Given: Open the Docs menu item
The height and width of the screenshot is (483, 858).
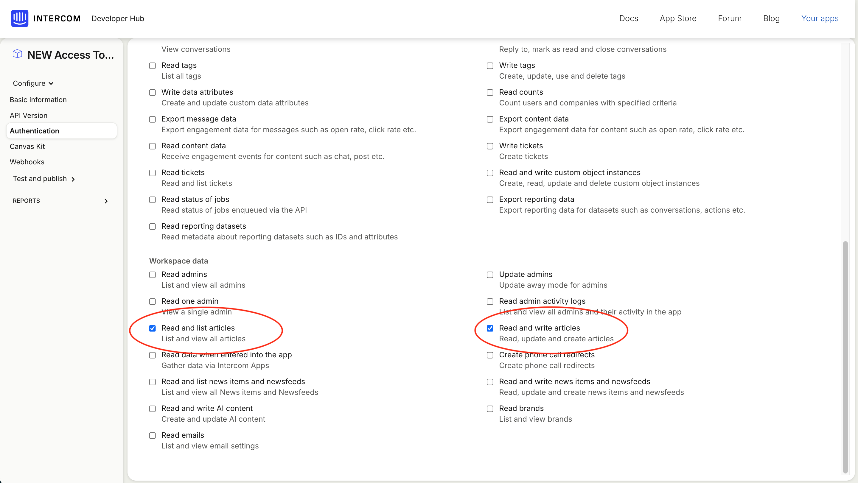Looking at the screenshot, I should point(629,18).
